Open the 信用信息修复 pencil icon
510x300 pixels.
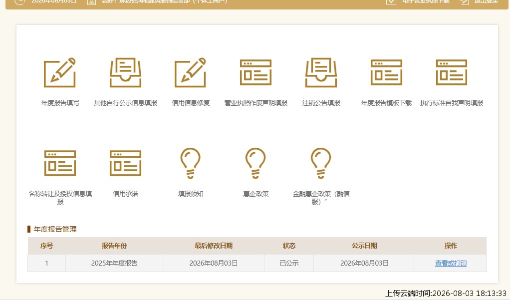[190, 72]
